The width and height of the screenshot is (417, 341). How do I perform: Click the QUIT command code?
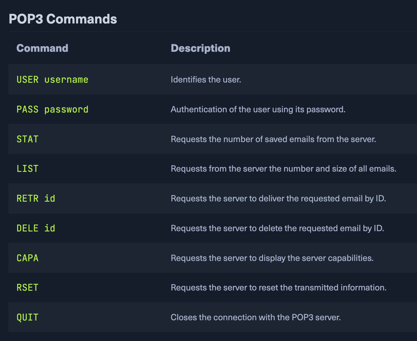pyautogui.click(x=27, y=317)
